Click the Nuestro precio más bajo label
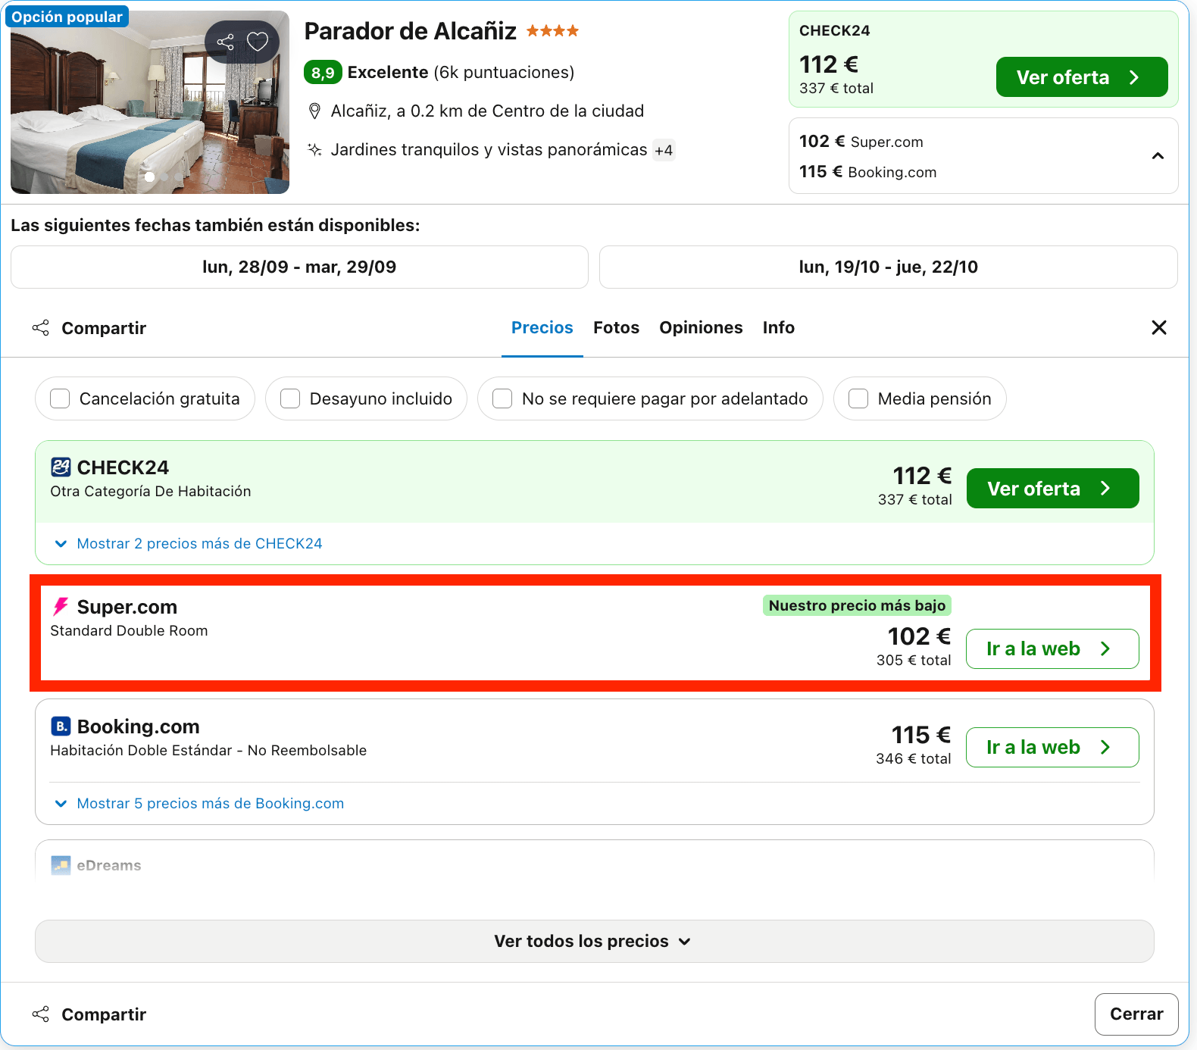 857,605
